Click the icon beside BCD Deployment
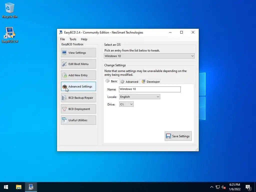The width and height of the screenshot is (256, 192). (64, 109)
